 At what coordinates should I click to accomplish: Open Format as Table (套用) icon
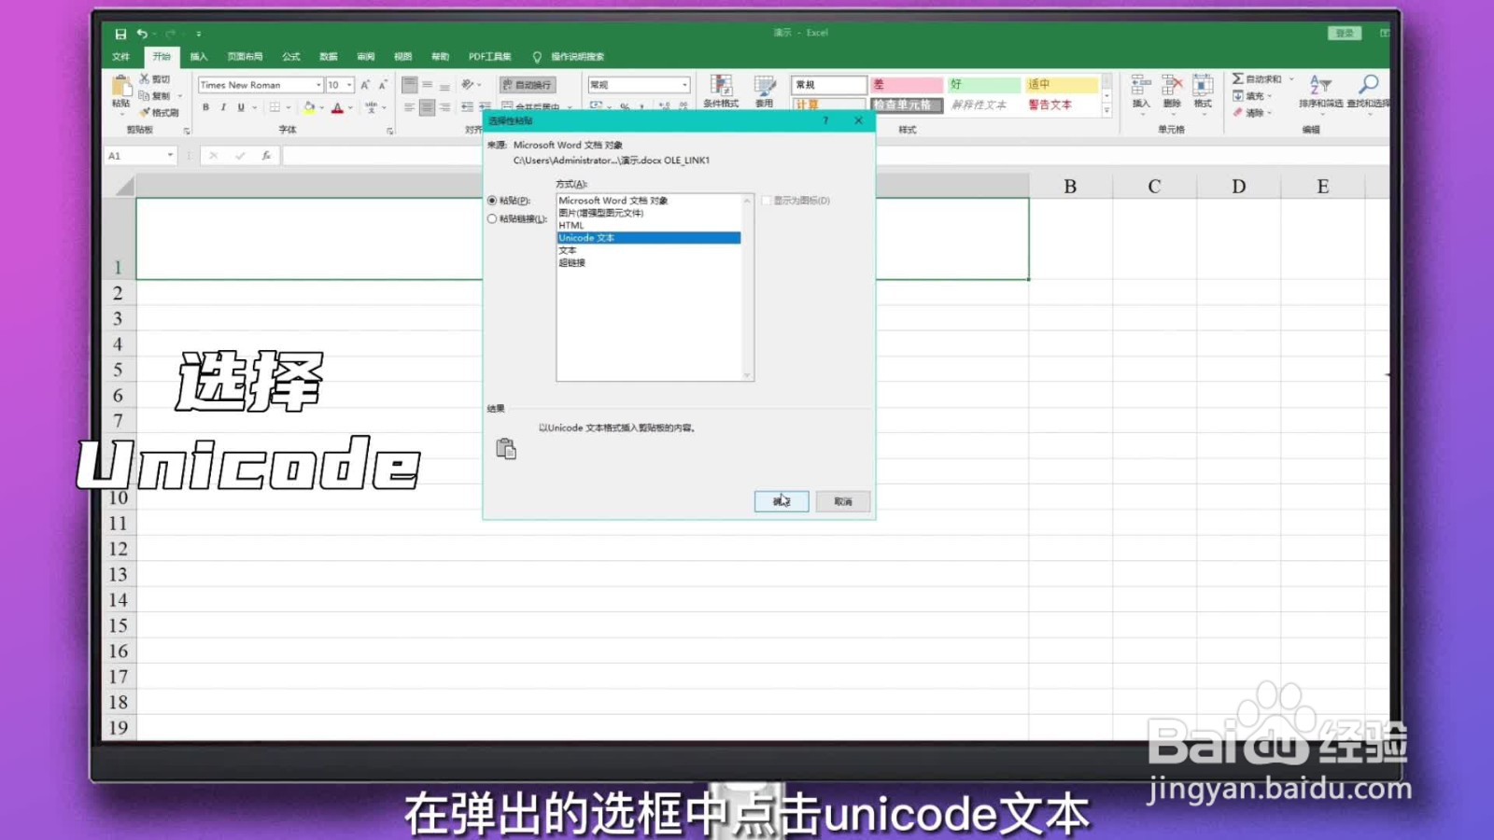point(765,91)
